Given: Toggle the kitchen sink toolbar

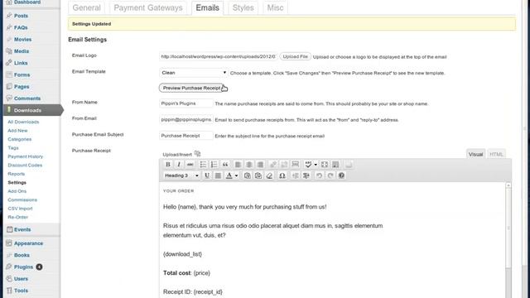Looking at the screenshot, I should click(x=335, y=165).
